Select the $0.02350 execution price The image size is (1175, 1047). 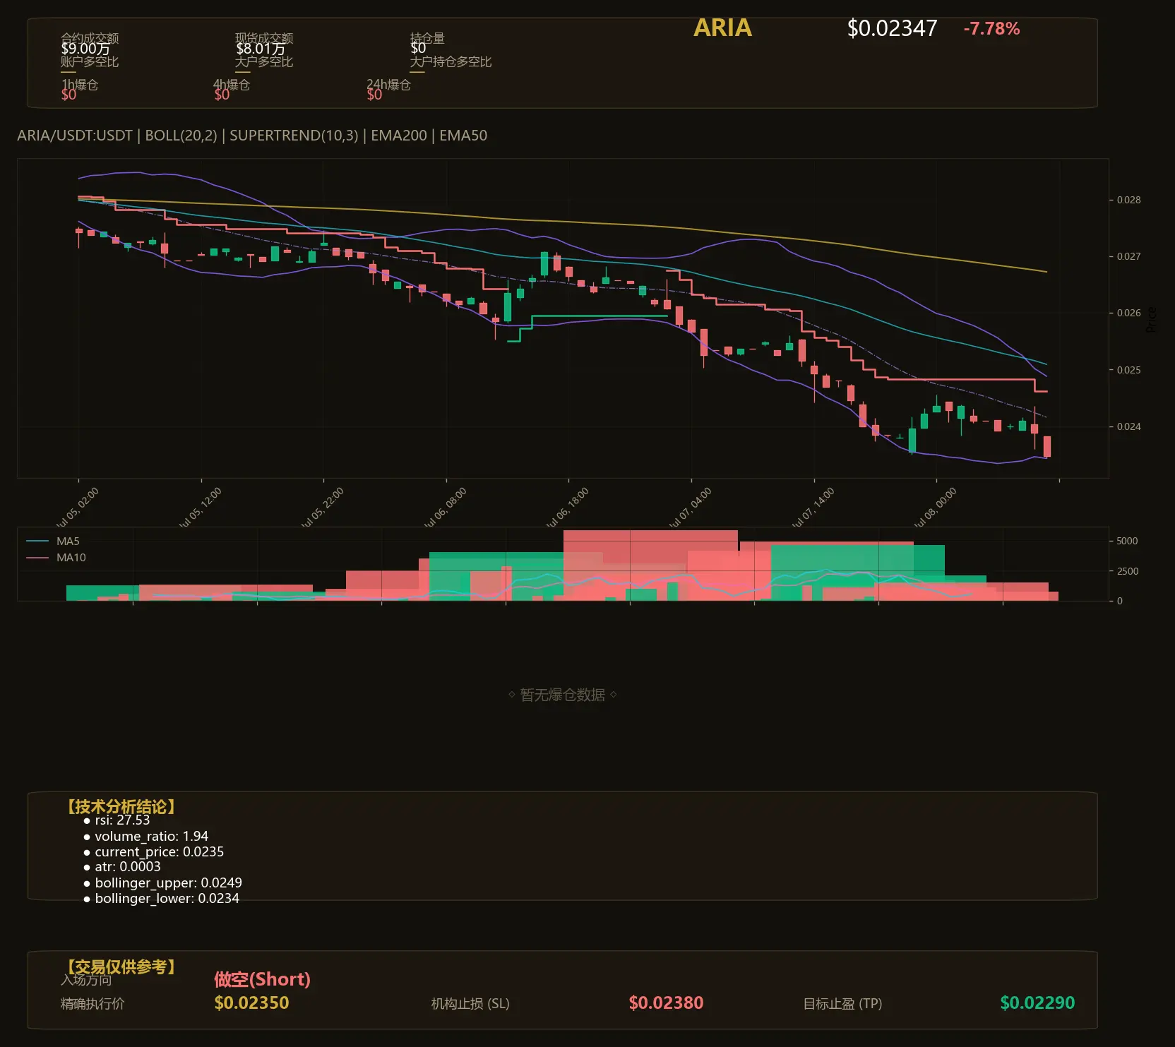pyautogui.click(x=251, y=1003)
